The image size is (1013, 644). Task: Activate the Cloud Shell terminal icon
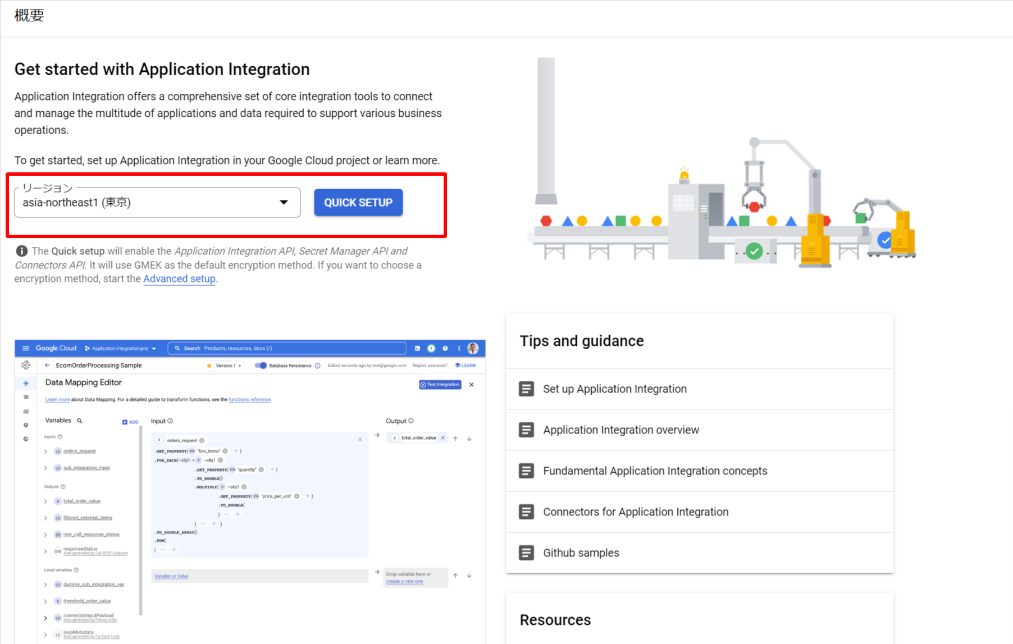click(416, 348)
